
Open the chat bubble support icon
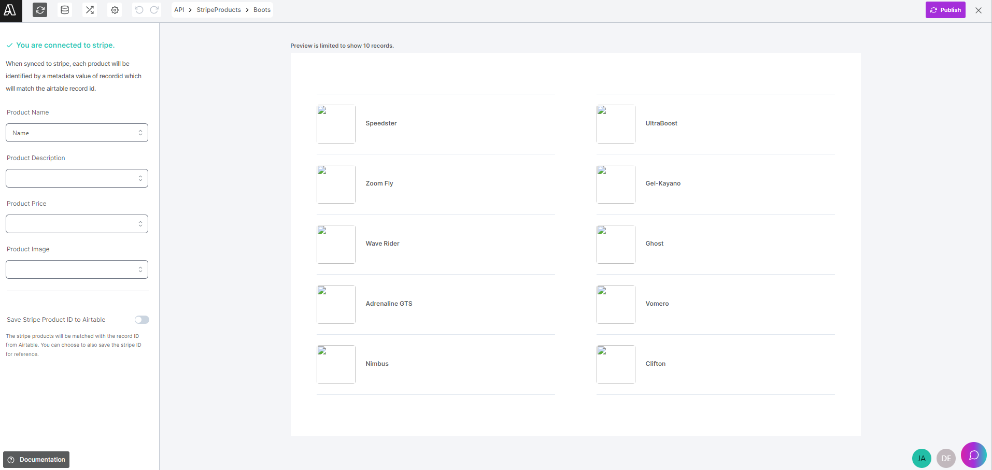pyautogui.click(x=973, y=455)
